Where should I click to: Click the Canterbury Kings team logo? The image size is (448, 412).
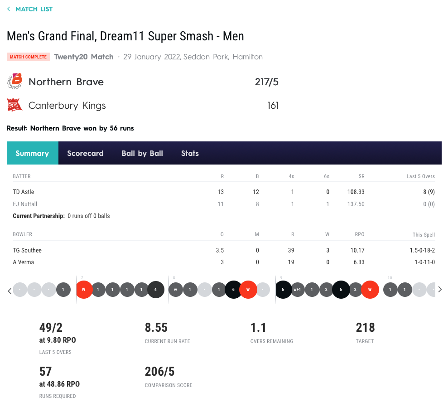tap(15, 105)
